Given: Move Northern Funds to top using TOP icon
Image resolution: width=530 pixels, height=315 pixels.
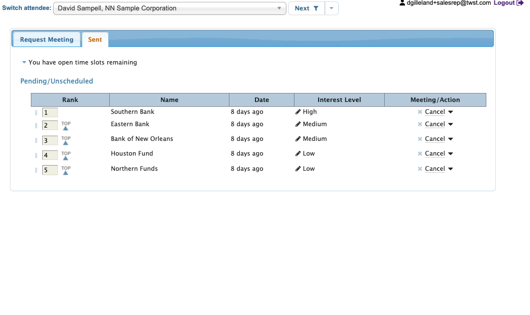Looking at the screenshot, I should tap(66, 170).
